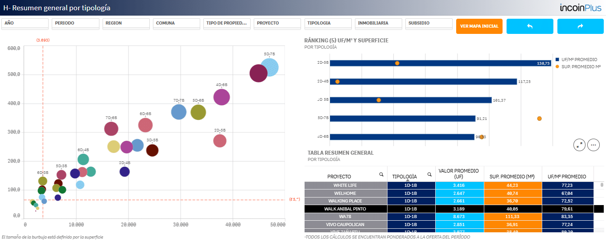
Task: Click the undo back-arrow button
Action: pyautogui.click(x=530, y=26)
